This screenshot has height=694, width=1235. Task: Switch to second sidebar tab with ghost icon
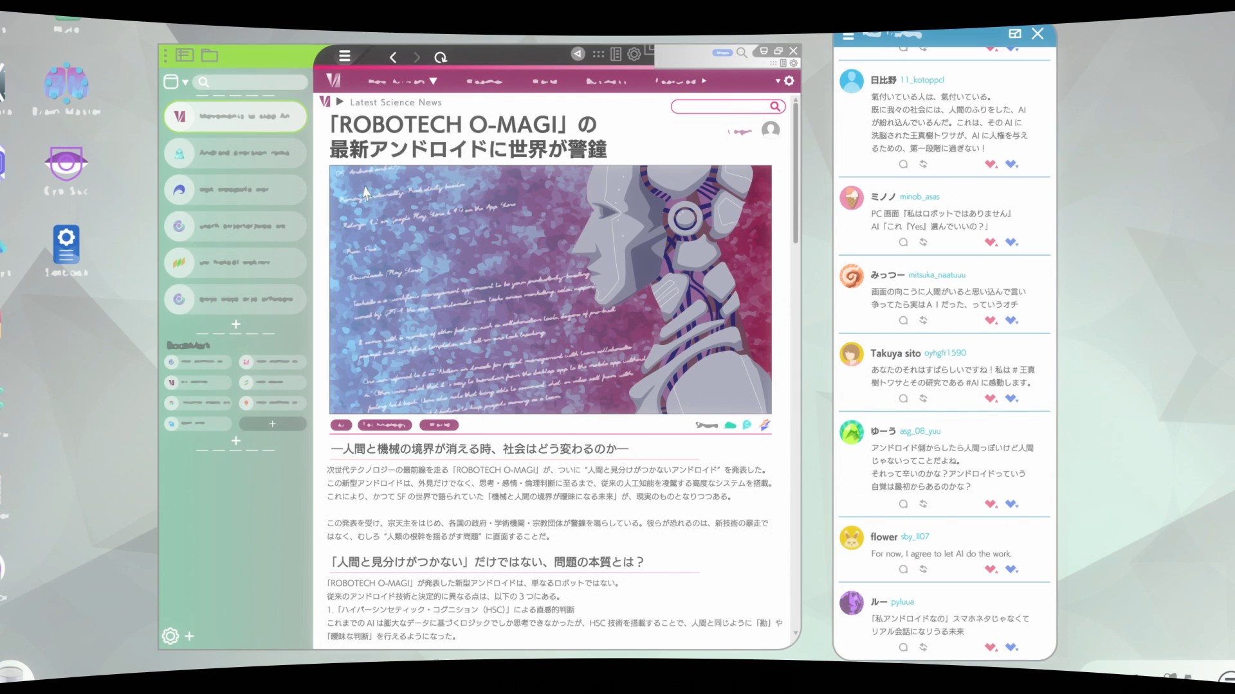[235, 153]
